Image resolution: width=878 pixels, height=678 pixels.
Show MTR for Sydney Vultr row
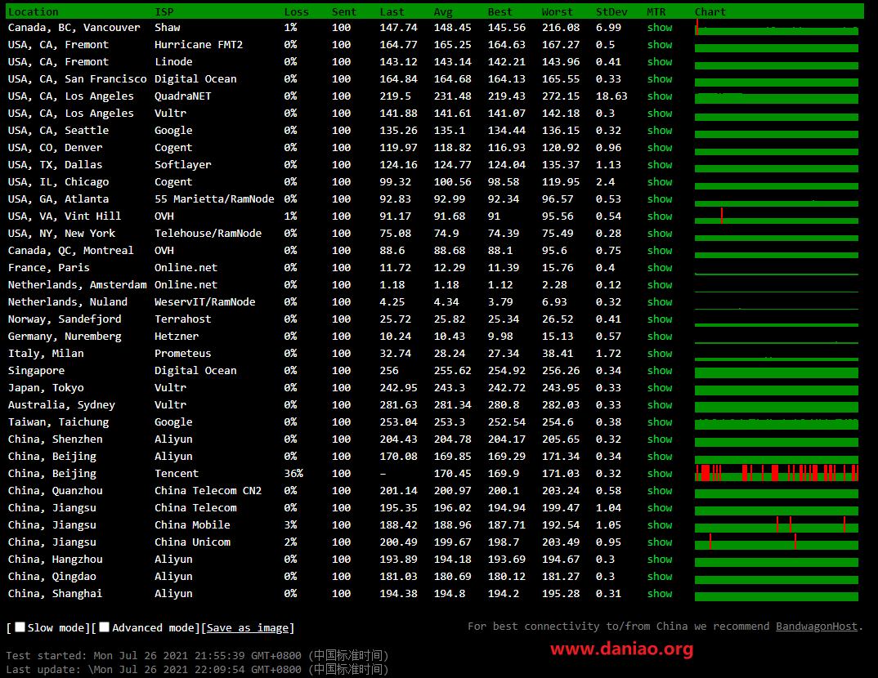660,405
